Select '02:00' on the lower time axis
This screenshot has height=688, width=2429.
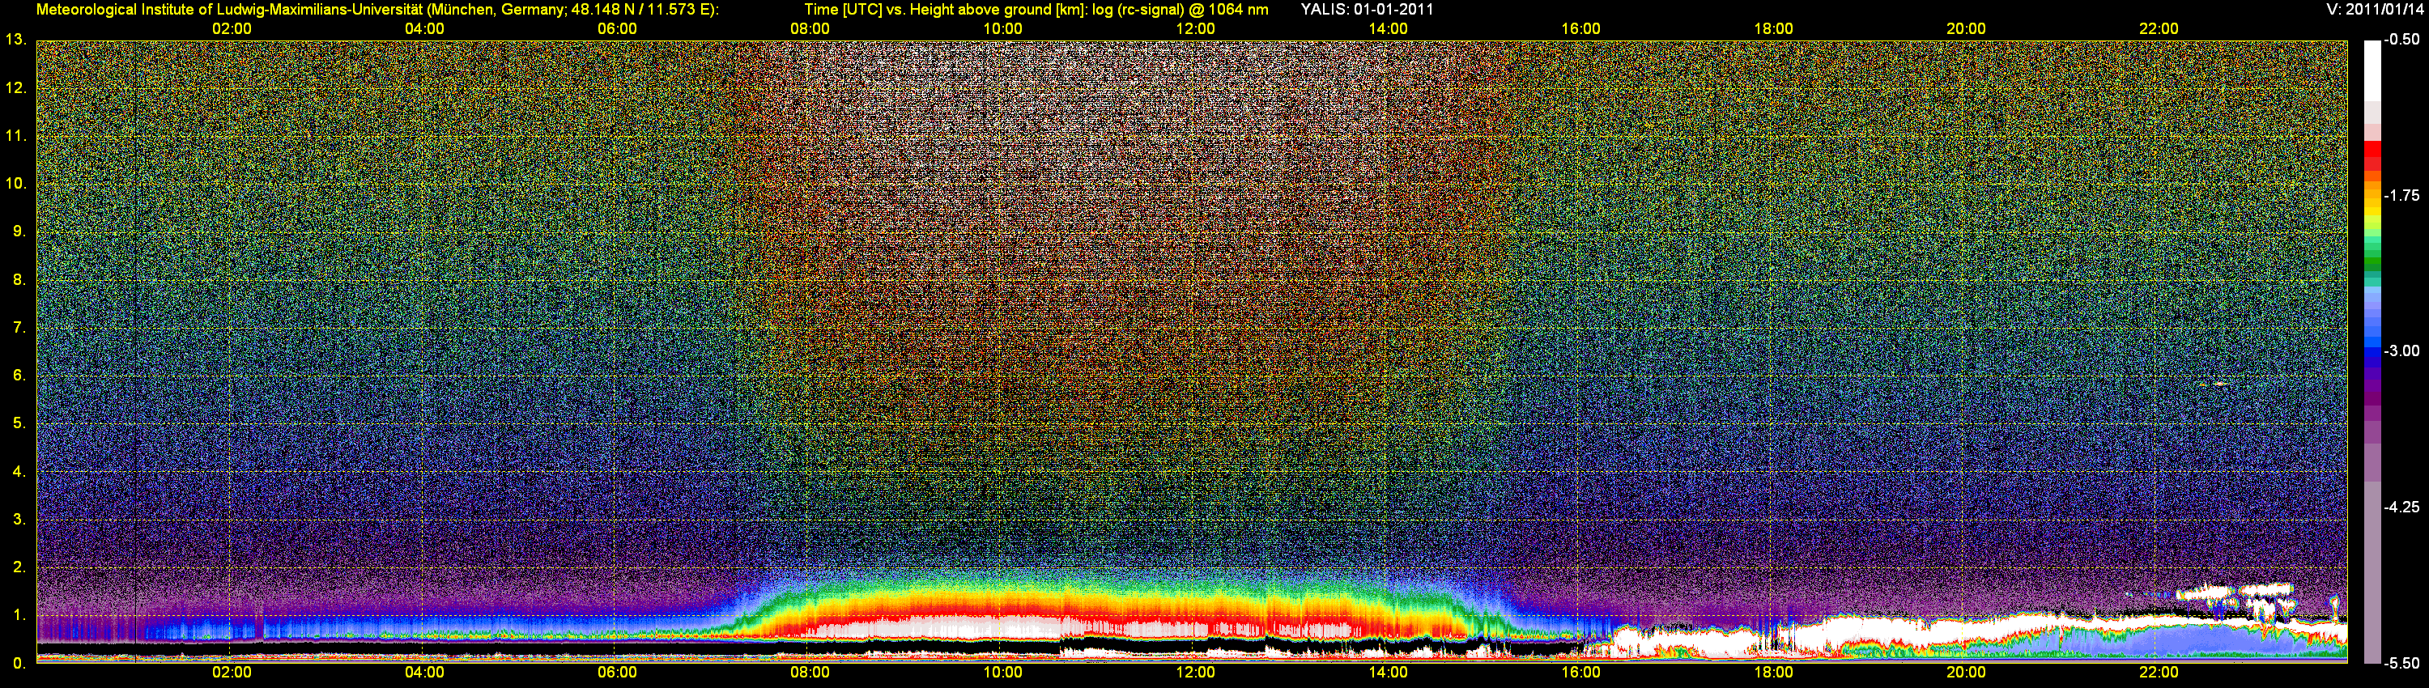[231, 673]
